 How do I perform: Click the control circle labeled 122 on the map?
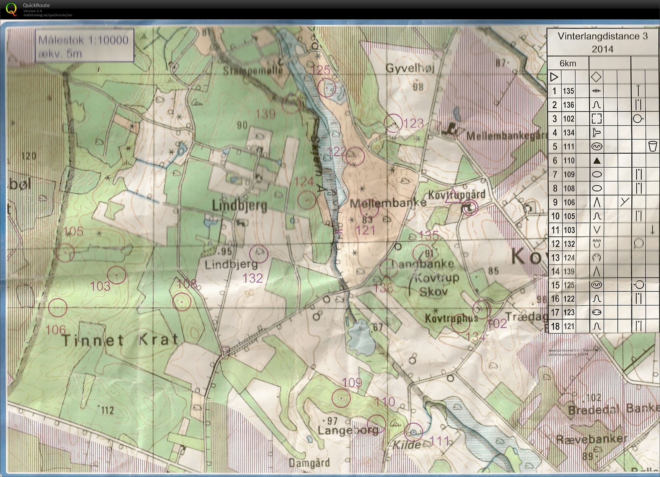(x=355, y=156)
